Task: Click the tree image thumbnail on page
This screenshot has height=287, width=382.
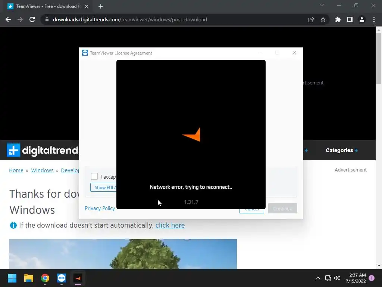Action: click(x=123, y=254)
